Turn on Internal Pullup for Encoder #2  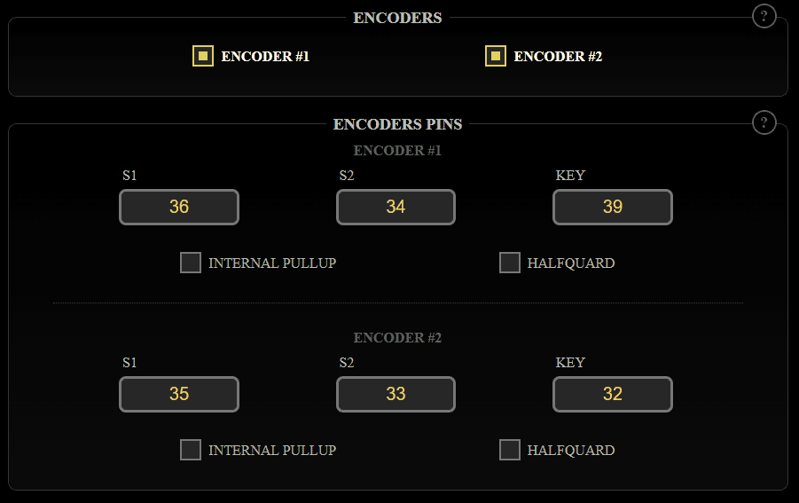point(191,450)
